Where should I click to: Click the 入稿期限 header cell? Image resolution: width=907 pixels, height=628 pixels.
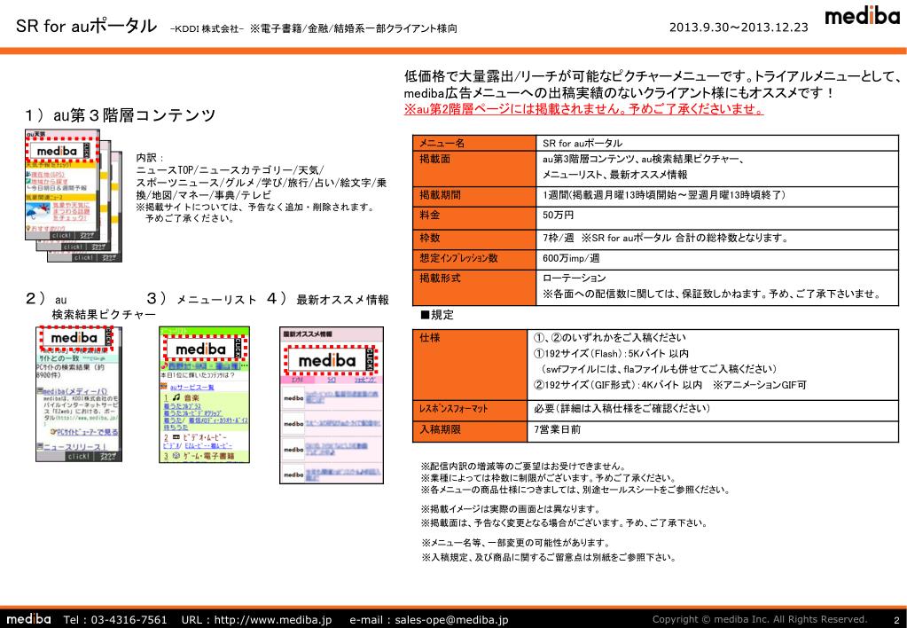click(x=470, y=431)
